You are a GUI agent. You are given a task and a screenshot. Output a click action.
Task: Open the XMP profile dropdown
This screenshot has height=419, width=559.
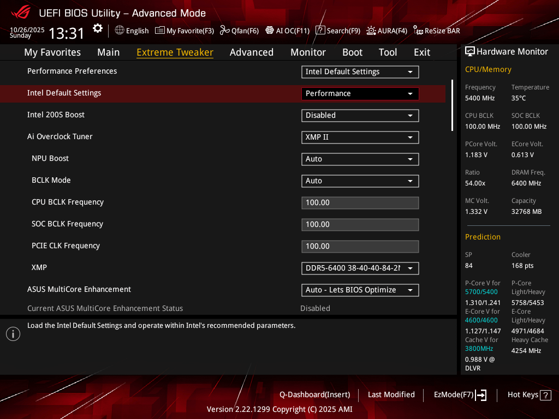[x=360, y=268]
